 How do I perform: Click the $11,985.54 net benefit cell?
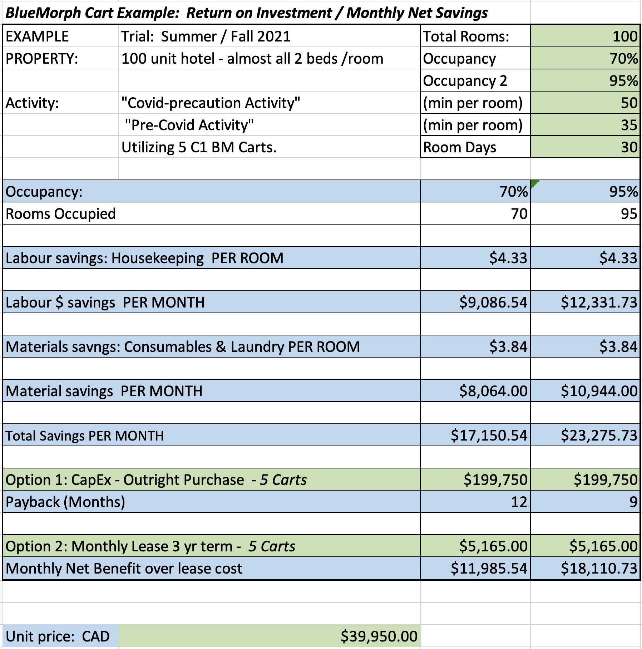pyautogui.click(x=475, y=568)
